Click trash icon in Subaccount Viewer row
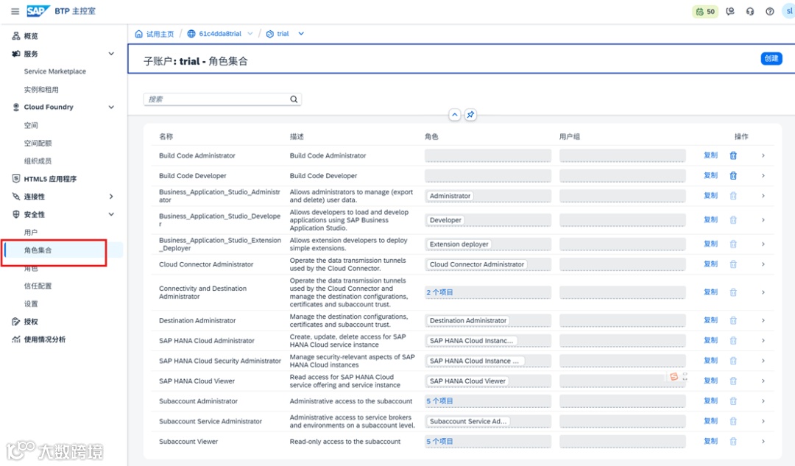795x466 pixels. [733, 441]
